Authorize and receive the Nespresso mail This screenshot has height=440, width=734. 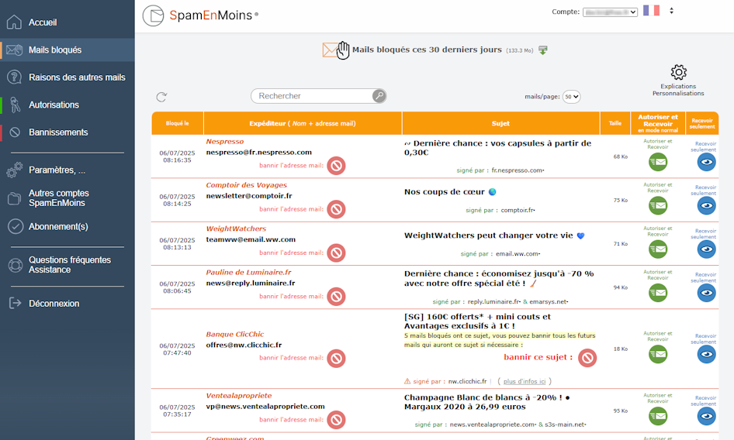(x=658, y=162)
